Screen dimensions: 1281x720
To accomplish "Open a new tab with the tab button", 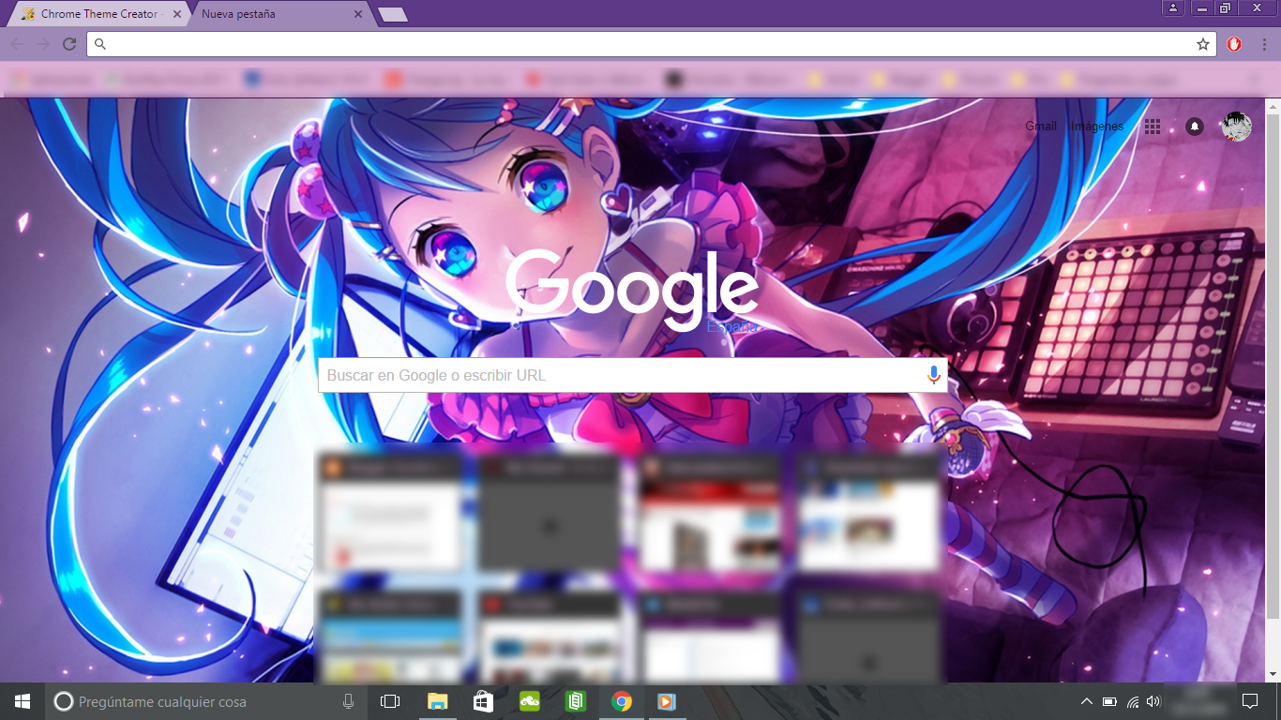I will click(392, 14).
